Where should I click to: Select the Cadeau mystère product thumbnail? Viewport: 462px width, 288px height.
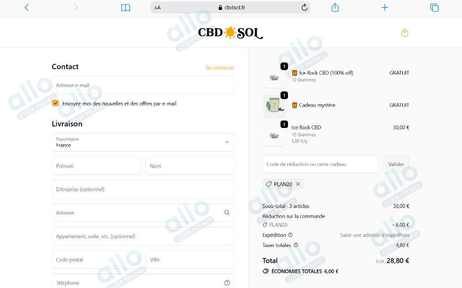click(274, 105)
